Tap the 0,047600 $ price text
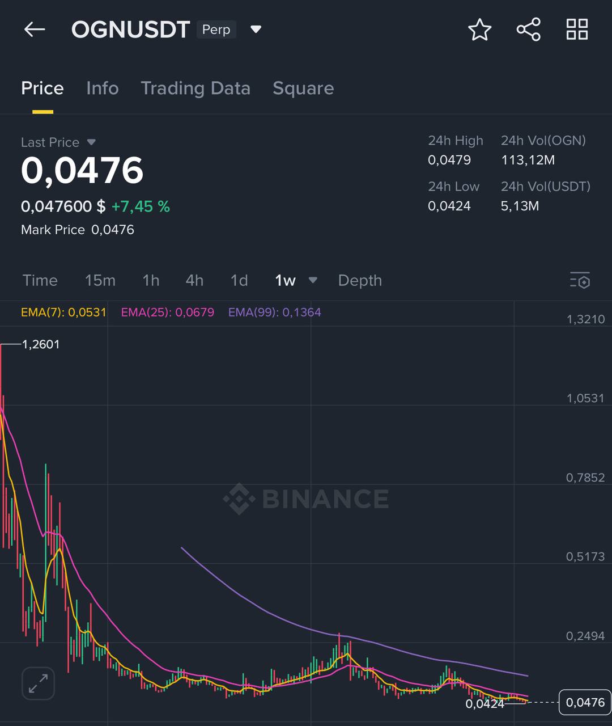The height and width of the screenshot is (726, 612). pyautogui.click(x=63, y=206)
